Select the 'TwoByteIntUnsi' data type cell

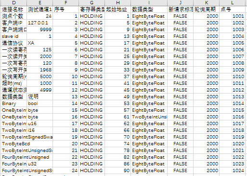[x=149, y=117]
